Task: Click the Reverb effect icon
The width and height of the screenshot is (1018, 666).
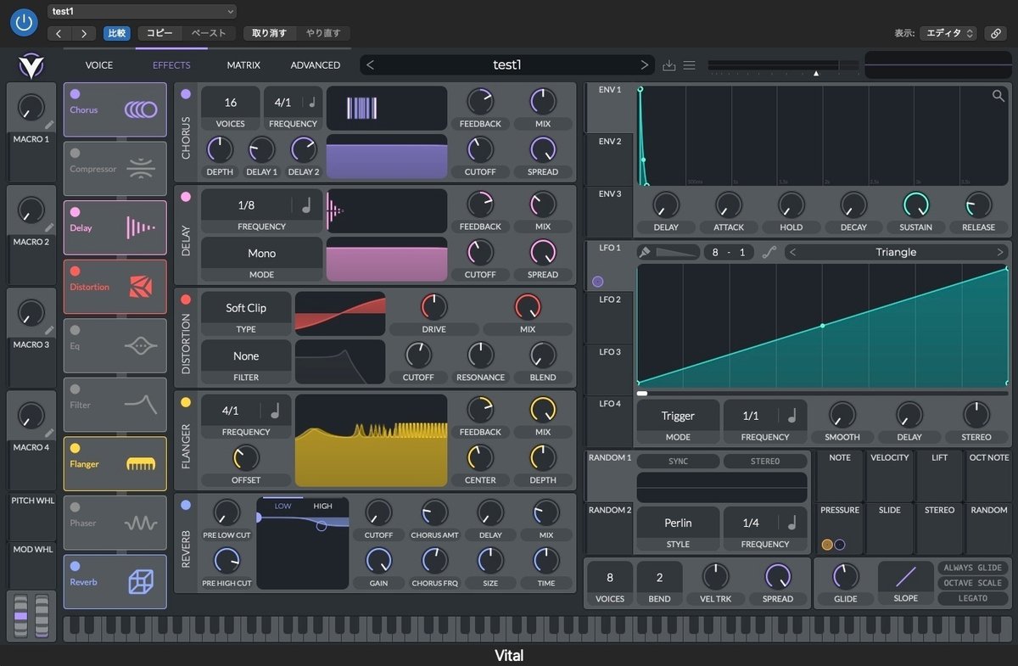Action: [143, 582]
